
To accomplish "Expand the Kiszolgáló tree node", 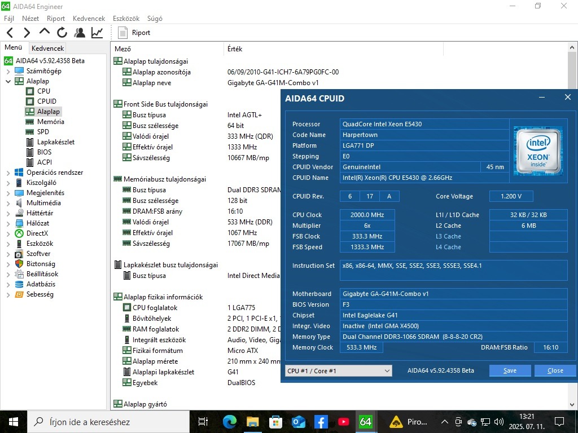I will tap(8, 183).
